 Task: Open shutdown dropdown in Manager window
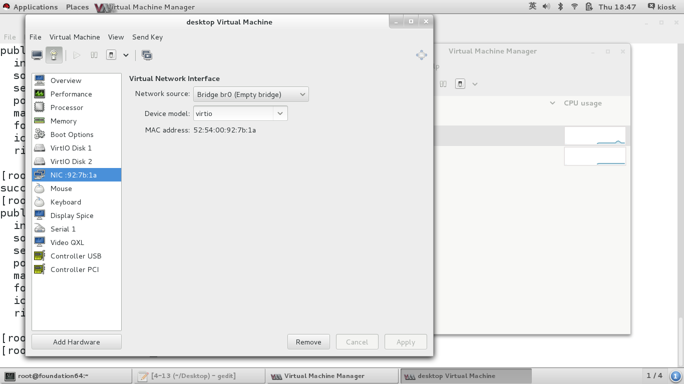(475, 84)
